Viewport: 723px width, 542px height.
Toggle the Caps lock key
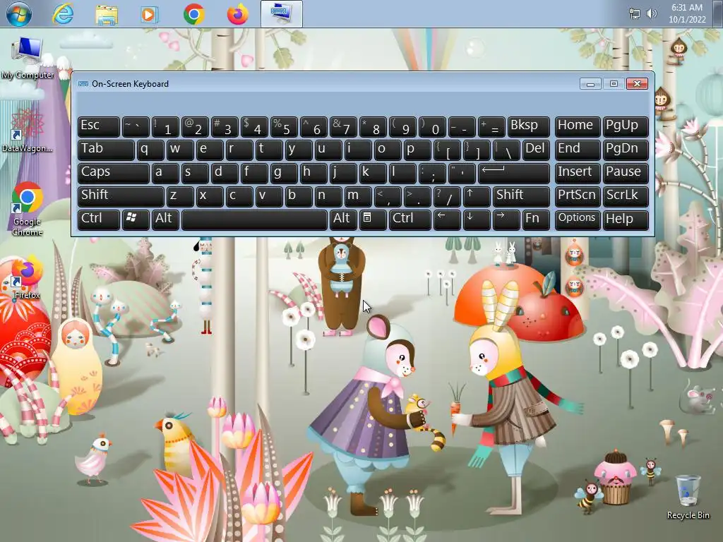pyautogui.click(x=114, y=174)
